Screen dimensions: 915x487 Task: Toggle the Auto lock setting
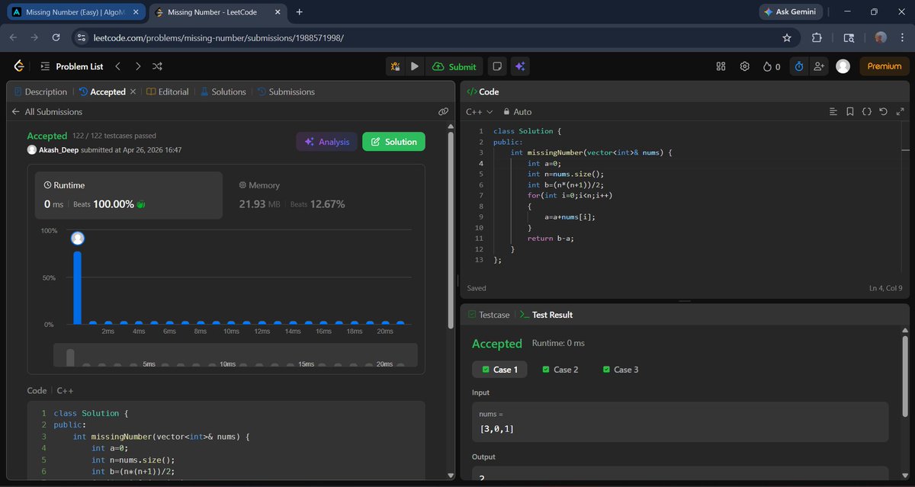[x=517, y=111]
